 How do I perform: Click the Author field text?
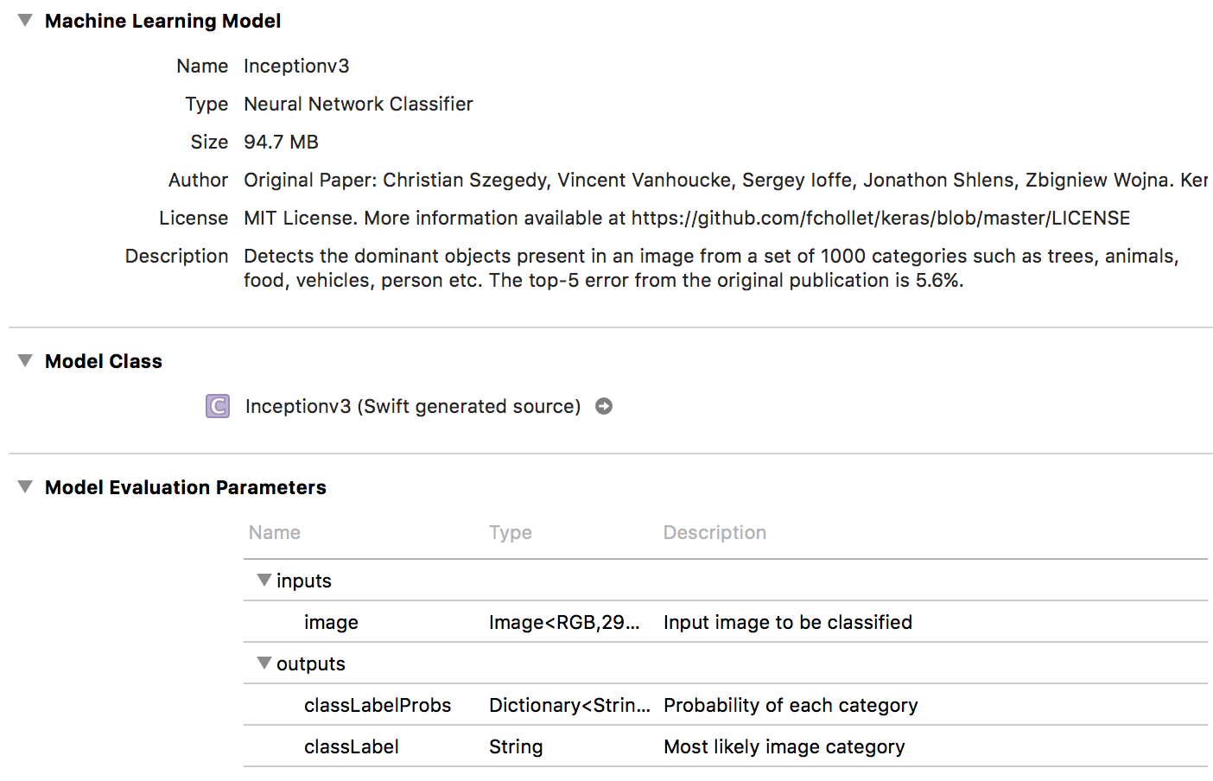(x=725, y=180)
